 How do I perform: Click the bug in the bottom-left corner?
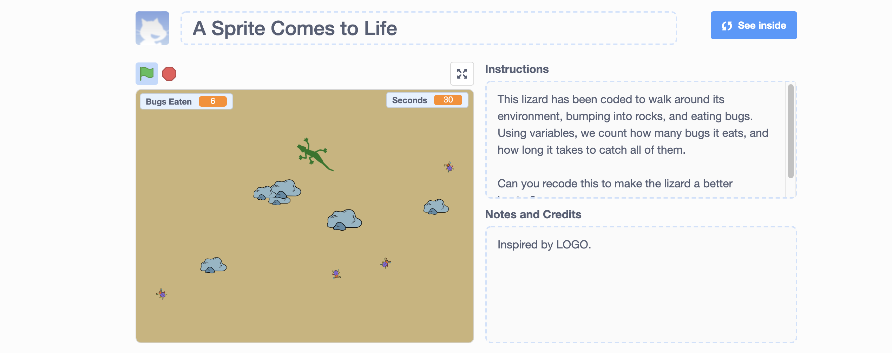click(x=162, y=294)
